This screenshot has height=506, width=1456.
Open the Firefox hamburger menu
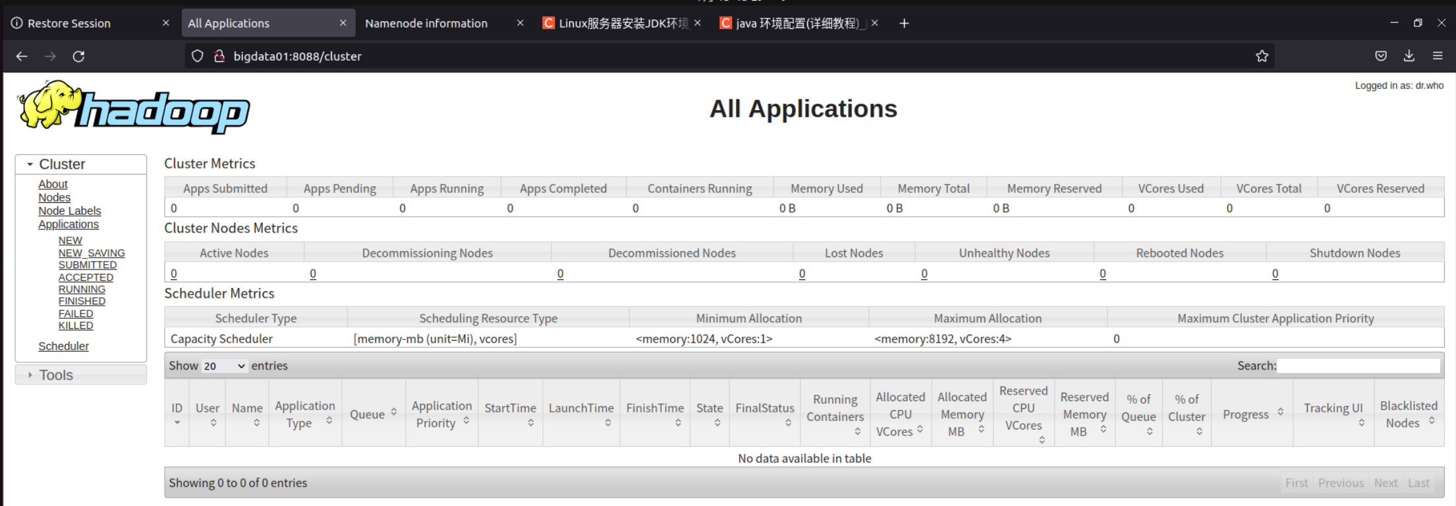point(1438,57)
